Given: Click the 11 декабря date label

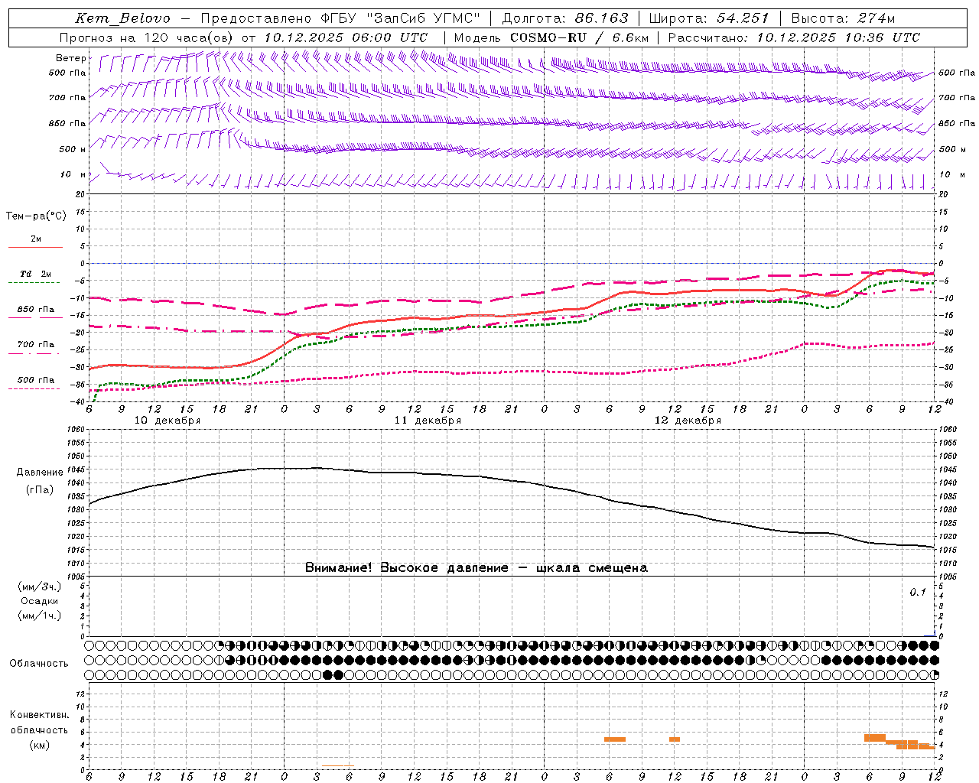Looking at the screenshot, I should pyautogui.click(x=428, y=421).
